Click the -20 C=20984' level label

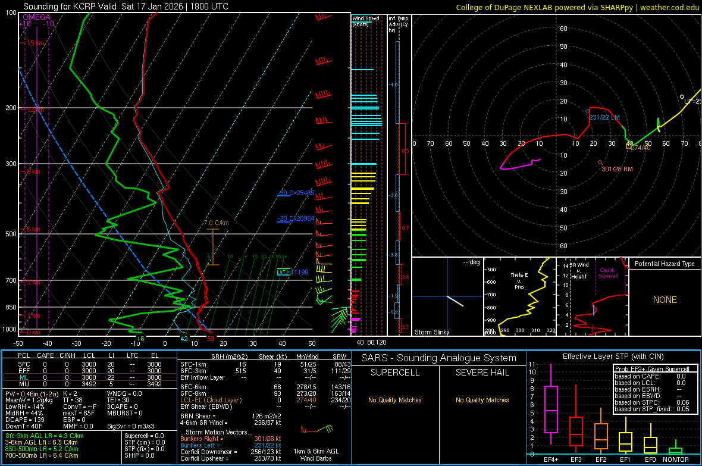point(296,218)
